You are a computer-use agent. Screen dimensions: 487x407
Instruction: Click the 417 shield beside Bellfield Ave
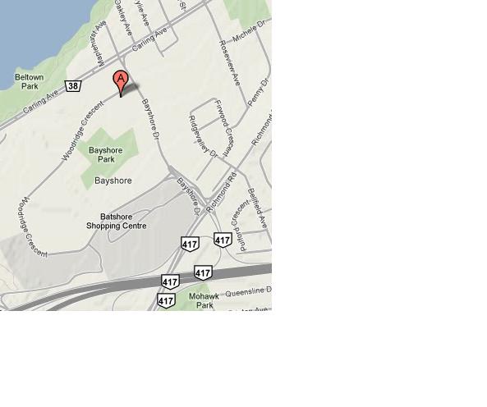click(x=223, y=240)
